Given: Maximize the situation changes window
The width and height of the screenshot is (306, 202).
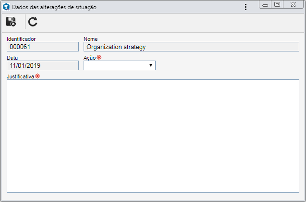Looking at the screenshot, I should (x=277, y=5).
